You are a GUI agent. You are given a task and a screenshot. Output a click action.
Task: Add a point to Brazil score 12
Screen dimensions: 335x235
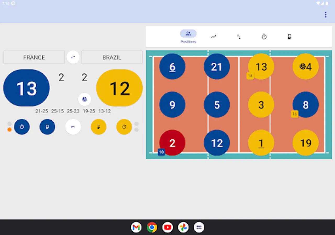point(119,88)
